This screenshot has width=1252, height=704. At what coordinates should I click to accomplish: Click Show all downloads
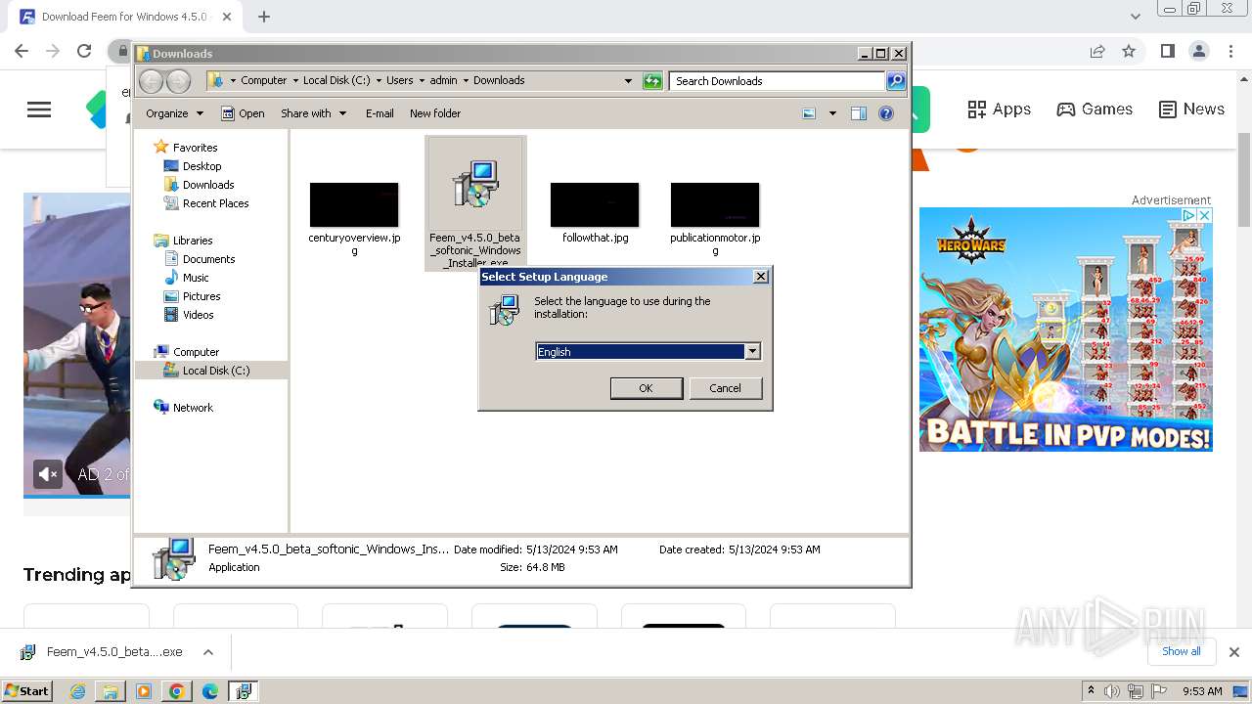[1182, 651]
